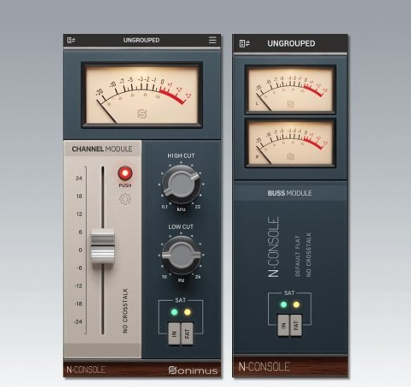This screenshot has width=411, height=387.
Task: Toggle the FAT switch on Buss Module
Action: (296, 325)
